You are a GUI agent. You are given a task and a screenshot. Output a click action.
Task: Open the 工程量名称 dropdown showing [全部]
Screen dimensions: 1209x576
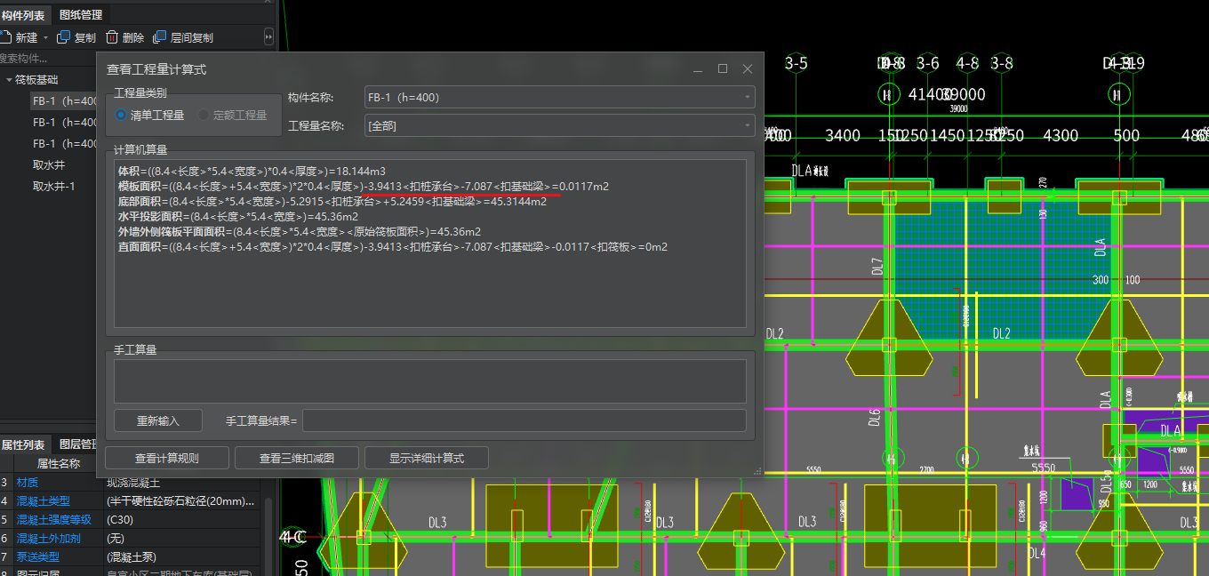tap(560, 125)
